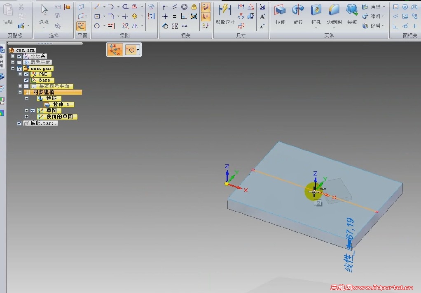Start the 旋转 Revolve command
Screen dimensions: 421x293
point(298,15)
